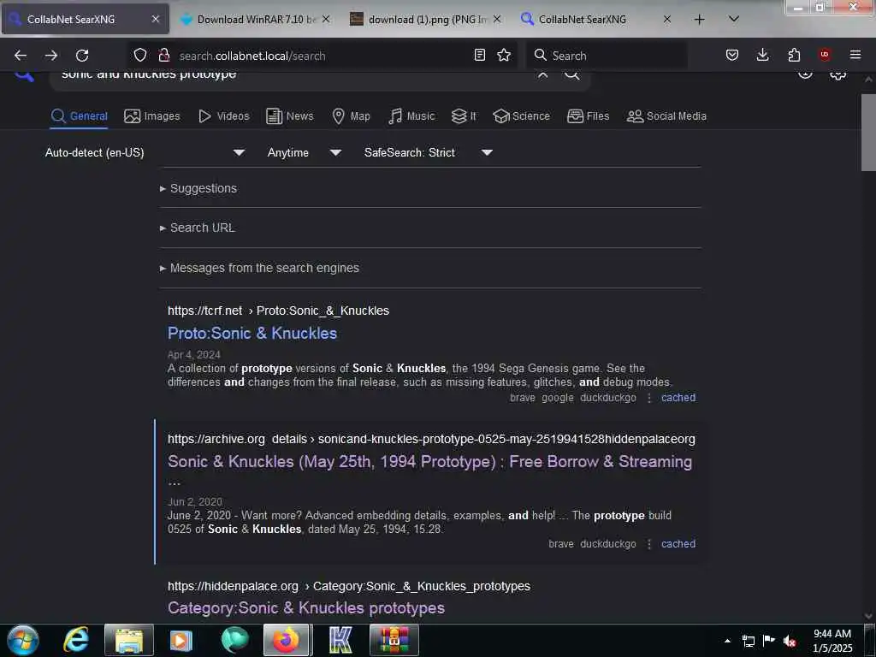Image resolution: width=876 pixels, height=657 pixels.
Task: Open the uBlock Origin extension icon
Action: point(825,55)
